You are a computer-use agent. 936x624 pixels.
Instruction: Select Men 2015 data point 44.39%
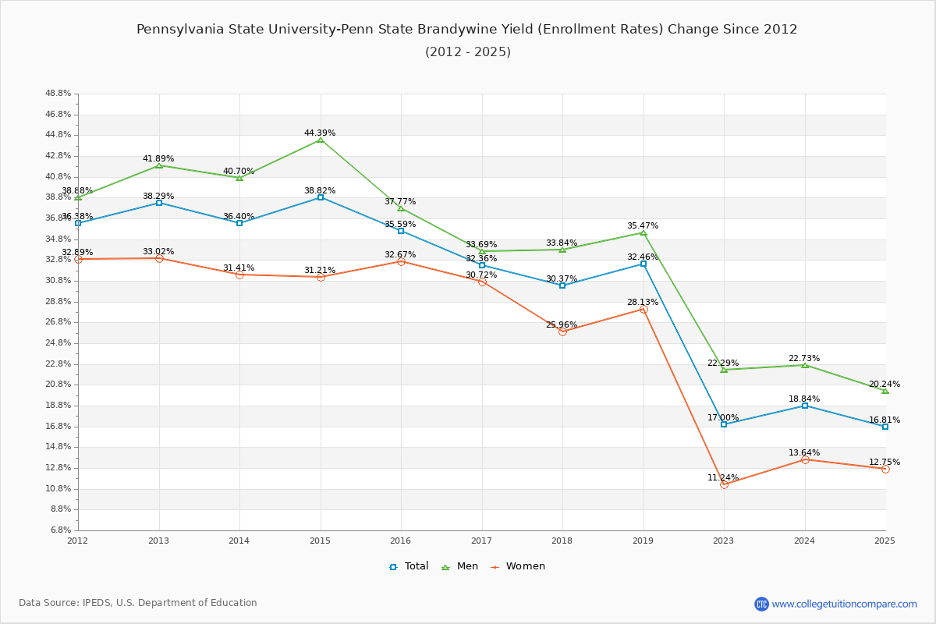(321, 140)
